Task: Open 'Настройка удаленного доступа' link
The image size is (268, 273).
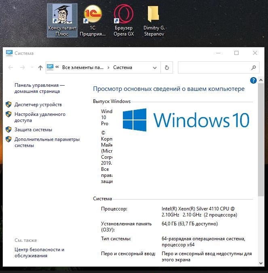Action: pos(40,118)
